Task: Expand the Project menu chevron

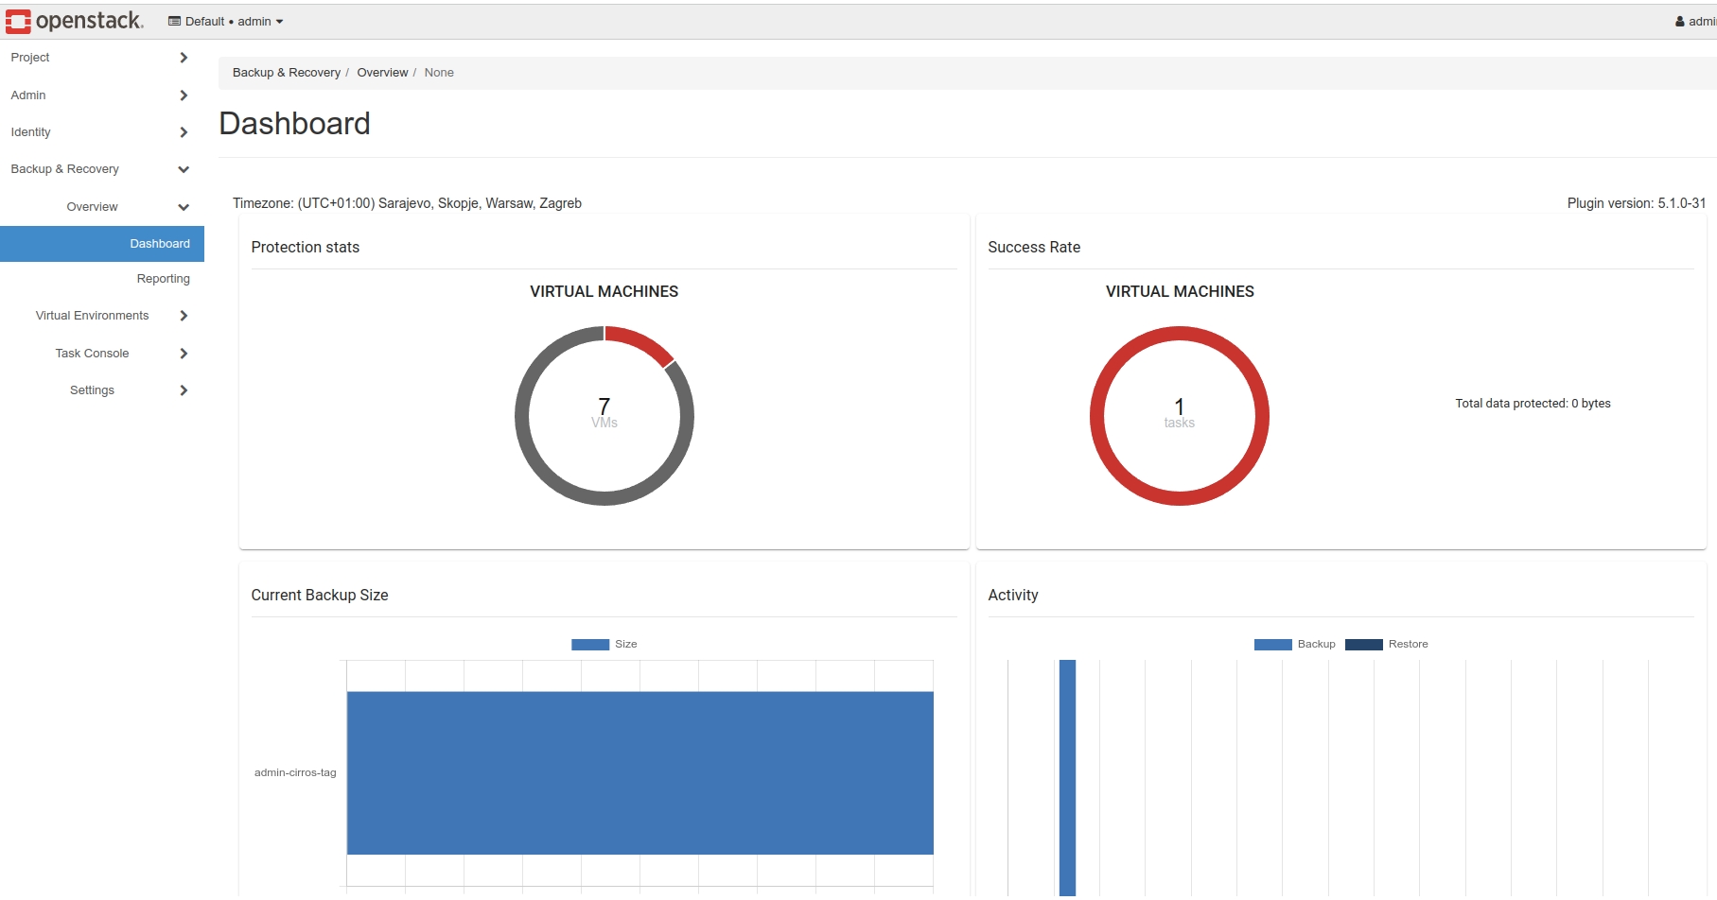Action: pos(184,58)
